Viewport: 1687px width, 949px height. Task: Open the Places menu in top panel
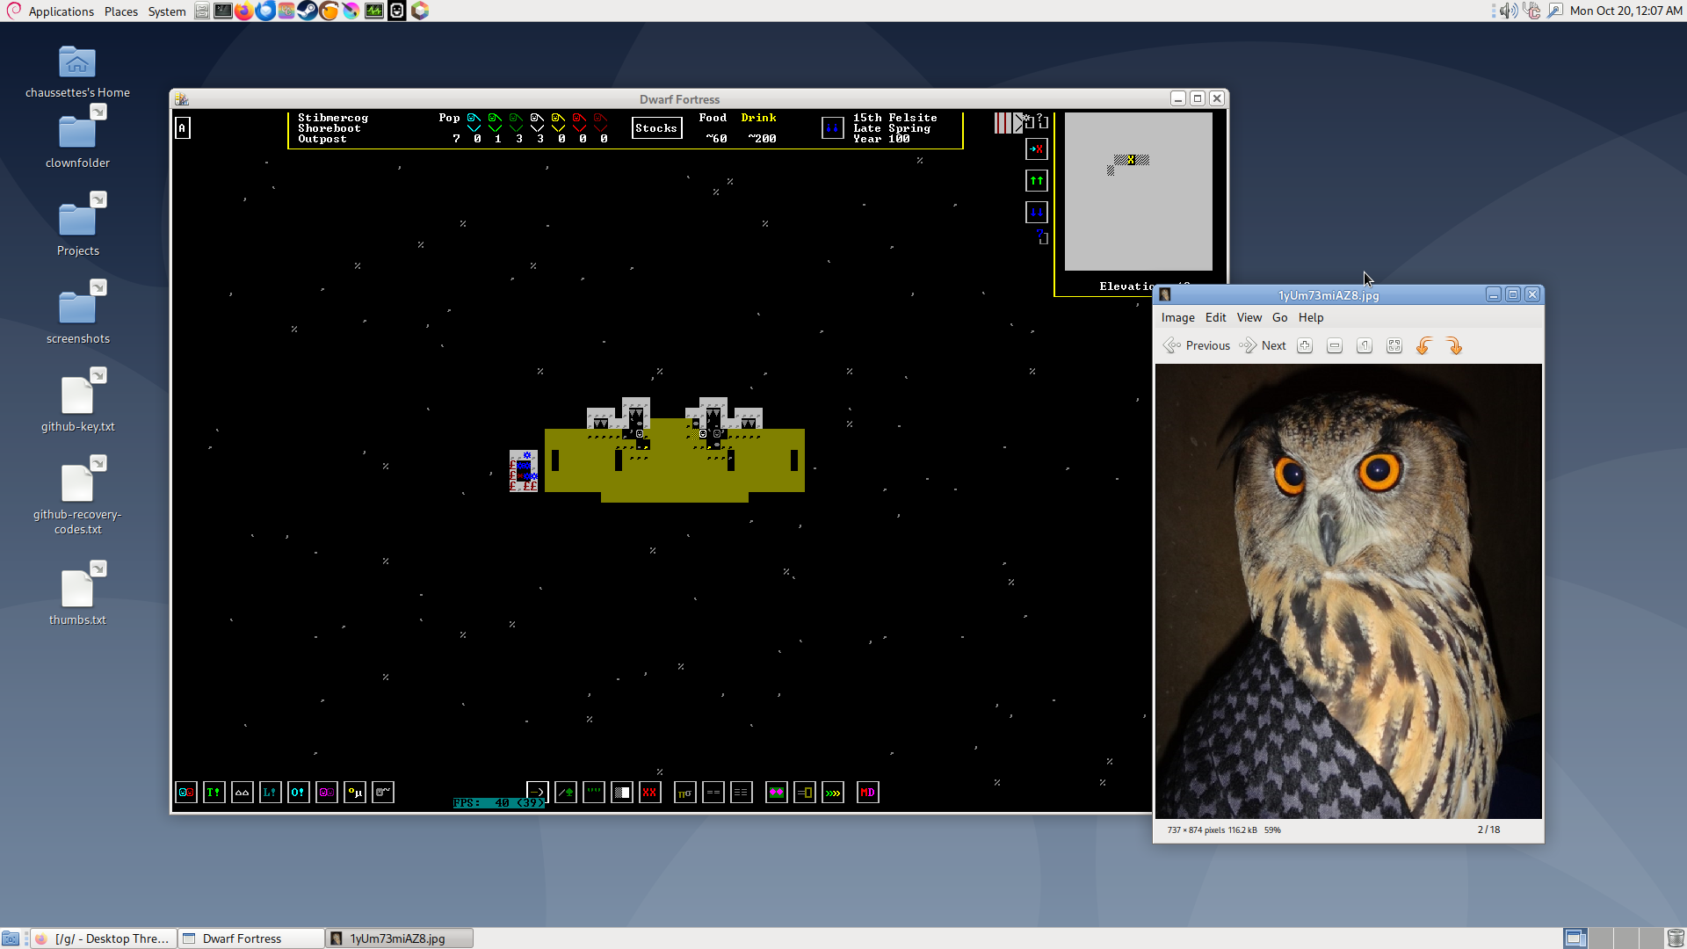(121, 11)
